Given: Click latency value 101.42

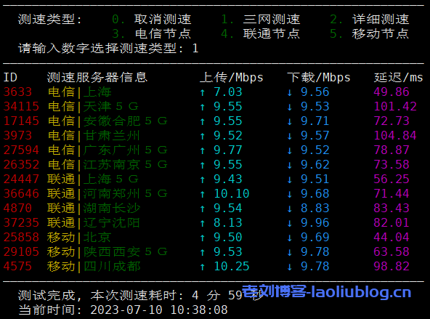Looking at the screenshot, I should click(x=395, y=106).
